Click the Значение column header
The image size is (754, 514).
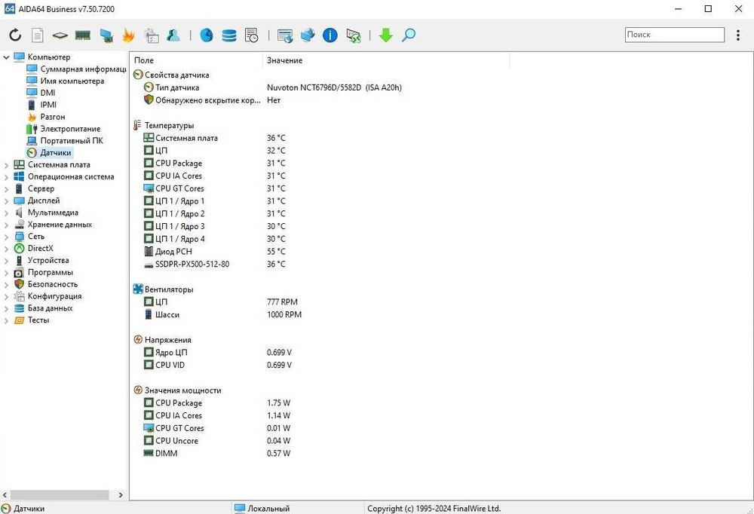[285, 60]
